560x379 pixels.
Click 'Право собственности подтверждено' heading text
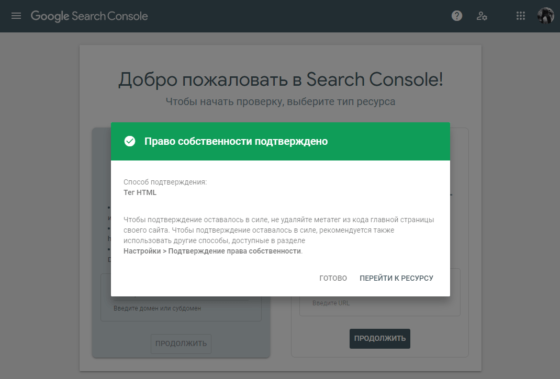(236, 141)
